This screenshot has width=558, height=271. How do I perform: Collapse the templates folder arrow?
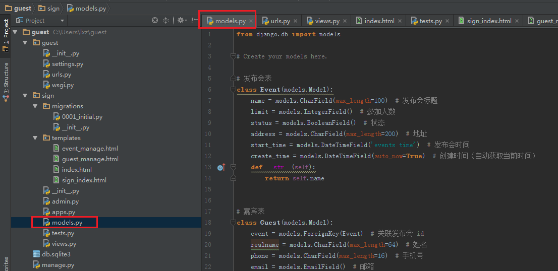pos(35,138)
